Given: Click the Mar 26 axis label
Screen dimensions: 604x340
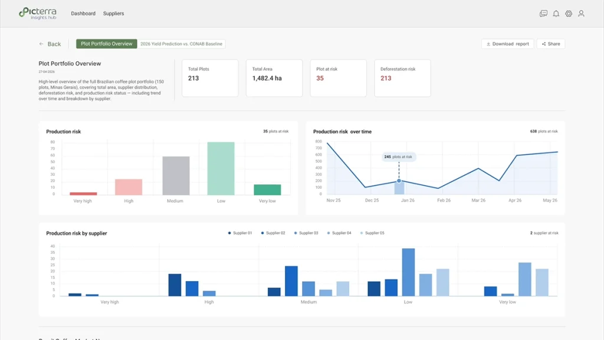Looking at the screenshot, I should tap(478, 201).
